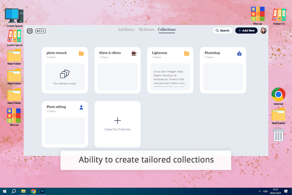This screenshot has height=195, width=292.
Task: Click the ENG language indicator
Action: [266, 191]
